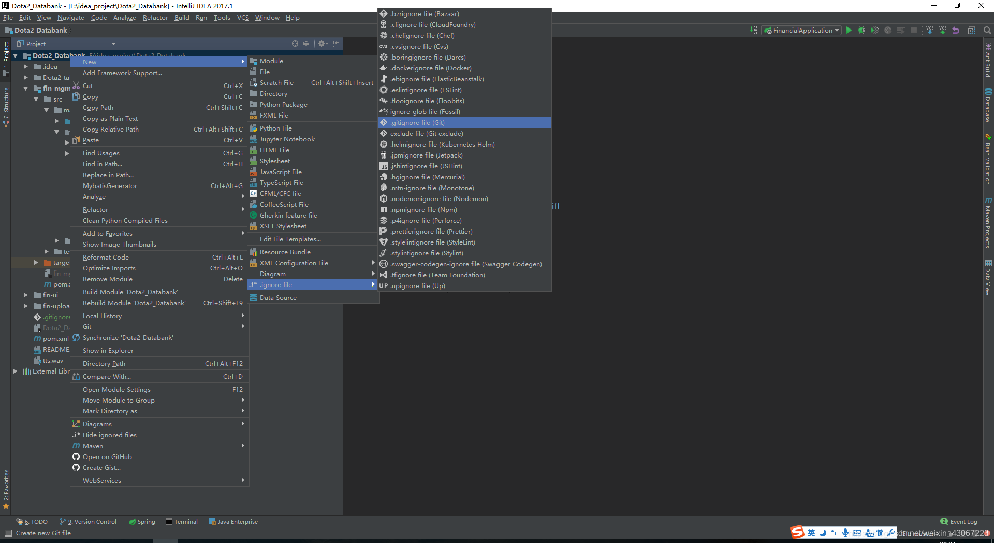Image resolution: width=994 pixels, height=543 pixels.
Task: Click VCS commit changes (green arrow) icon
Action: pyautogui.click(x=943, y=31)
